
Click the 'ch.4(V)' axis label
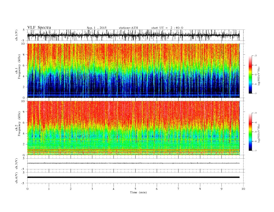coord(16,178)
